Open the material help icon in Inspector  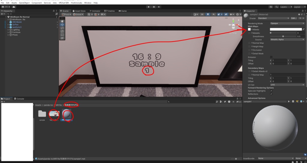[299, 14]
